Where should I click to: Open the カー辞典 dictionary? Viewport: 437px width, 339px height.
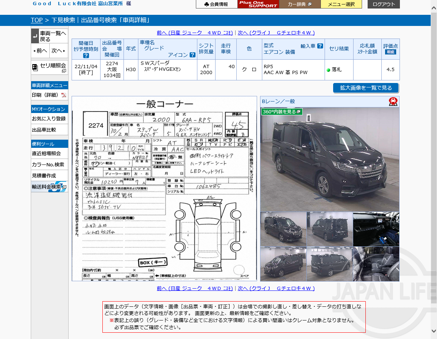(x=299, y=4)
